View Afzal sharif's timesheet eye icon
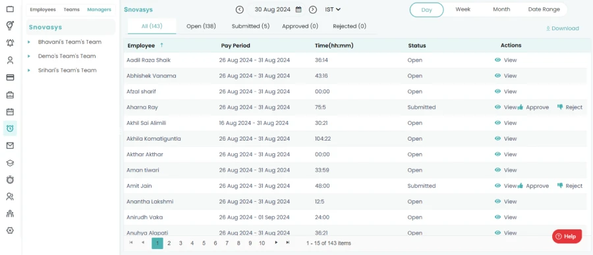Image resolution: width=593 pixels, height=255 pixels. (x=497, y=91)
